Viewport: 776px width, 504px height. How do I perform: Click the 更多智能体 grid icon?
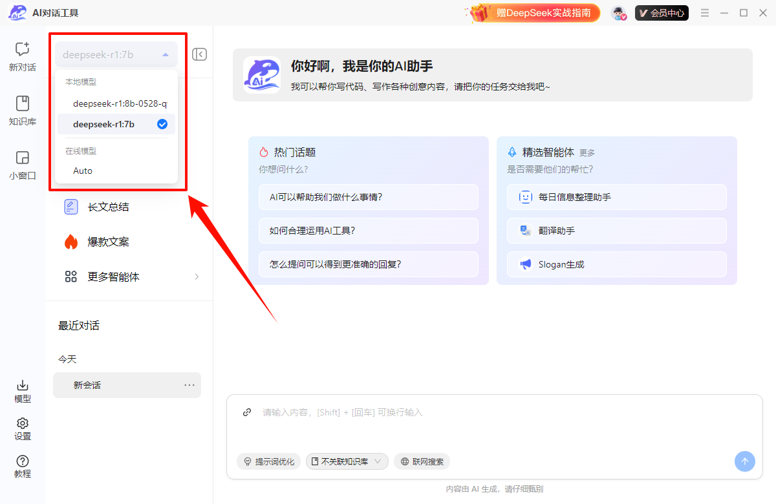click(71, 277)
